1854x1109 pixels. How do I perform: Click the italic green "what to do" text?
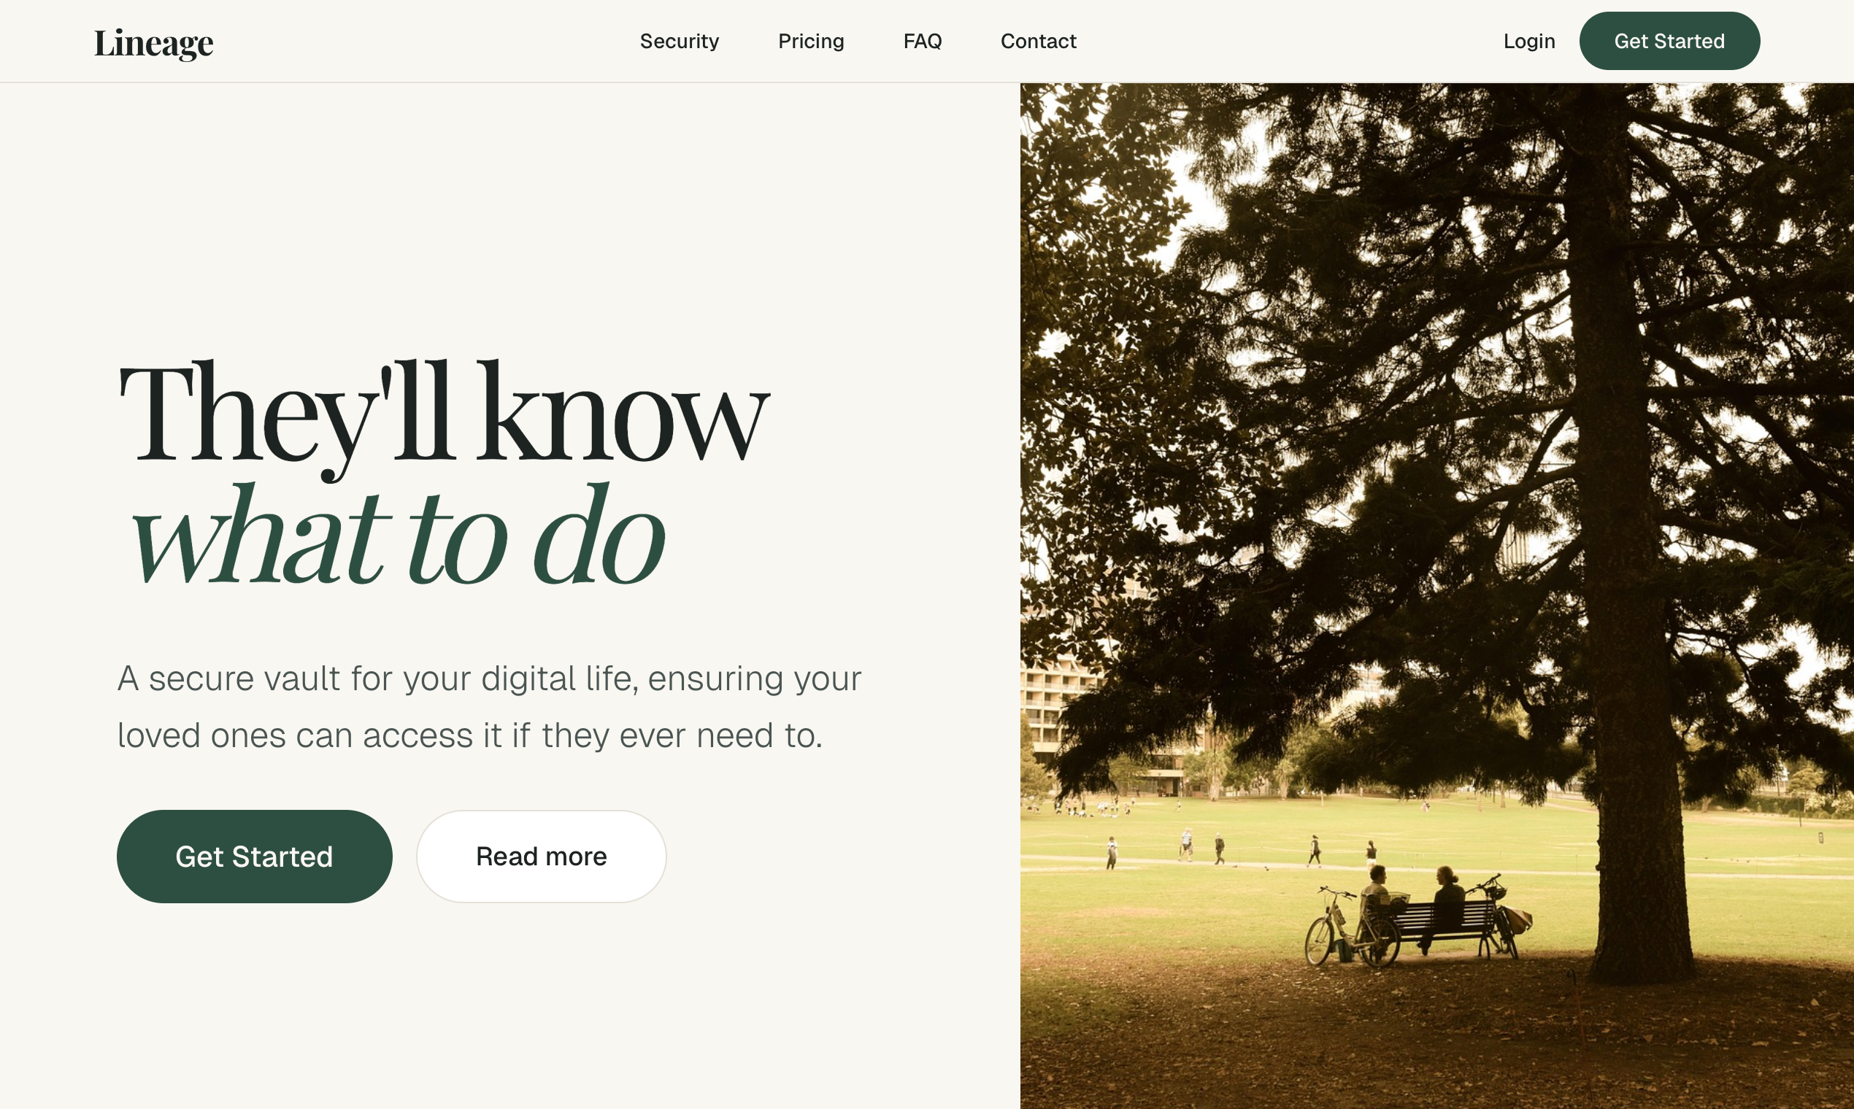(396, 534)
